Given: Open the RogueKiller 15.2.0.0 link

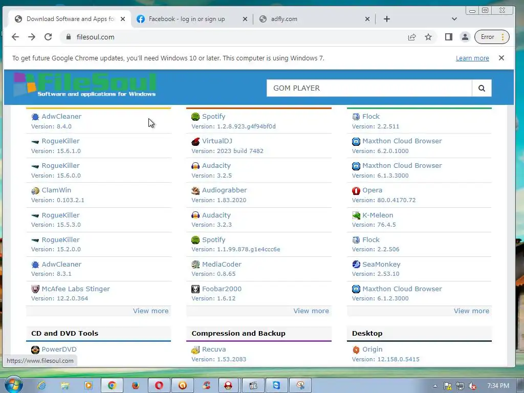Looking at the screenshot, I should pos(60,239).
